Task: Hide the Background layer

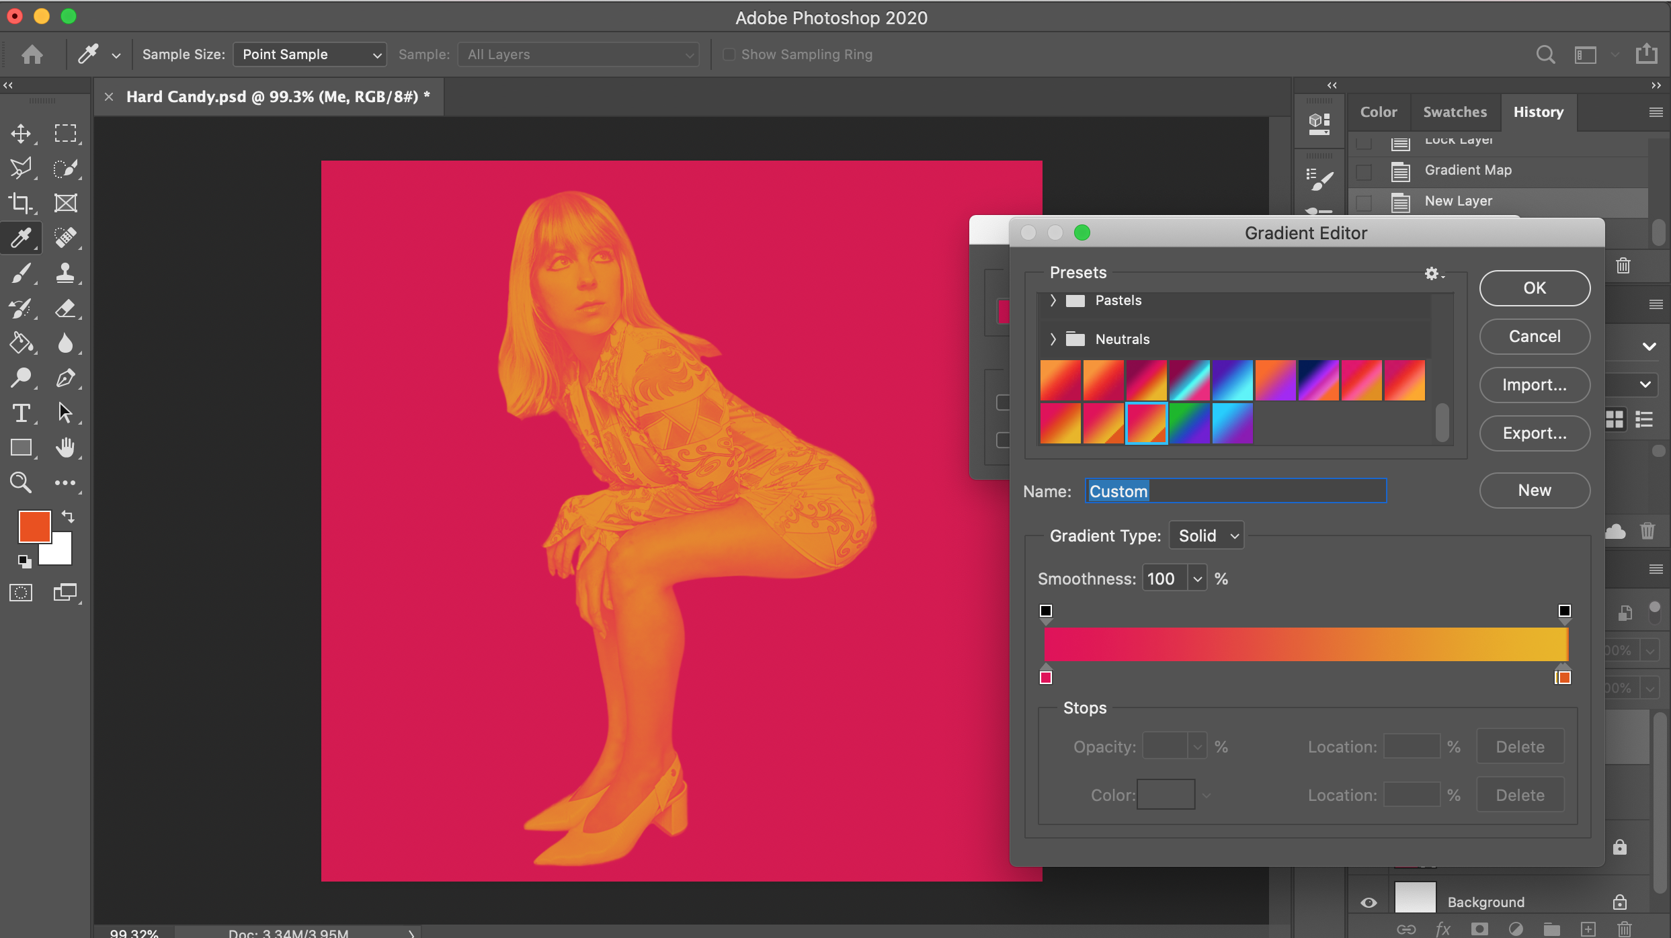Action: coord(1369,902)
